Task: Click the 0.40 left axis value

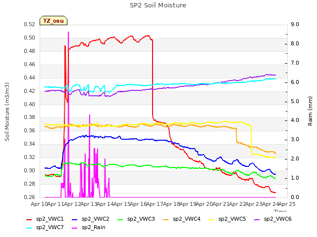Action: tap(30, 104)
